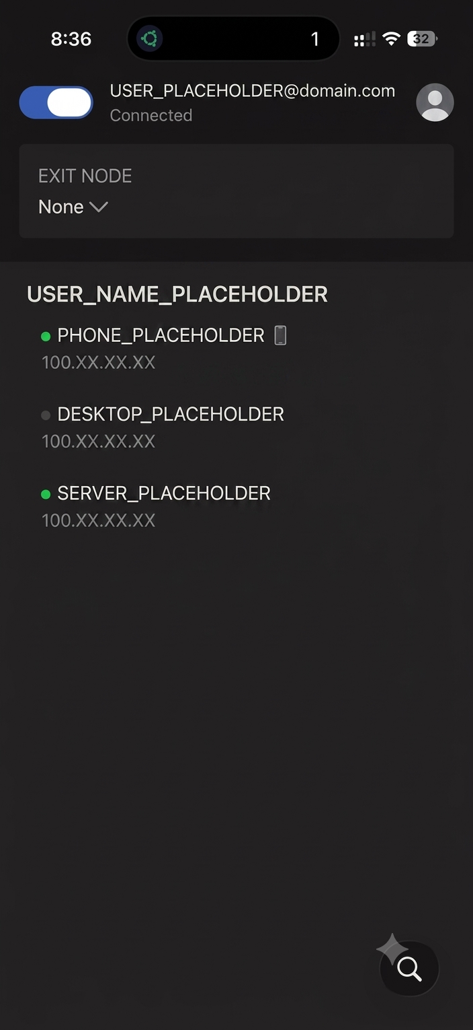Tap the profile avatar icon
473x1030 pixels.
point(435,102)
